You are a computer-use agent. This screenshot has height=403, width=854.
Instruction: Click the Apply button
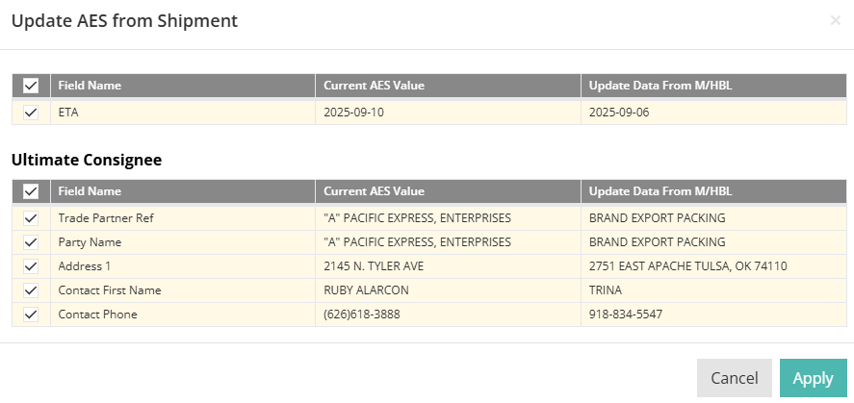(813, 378)
